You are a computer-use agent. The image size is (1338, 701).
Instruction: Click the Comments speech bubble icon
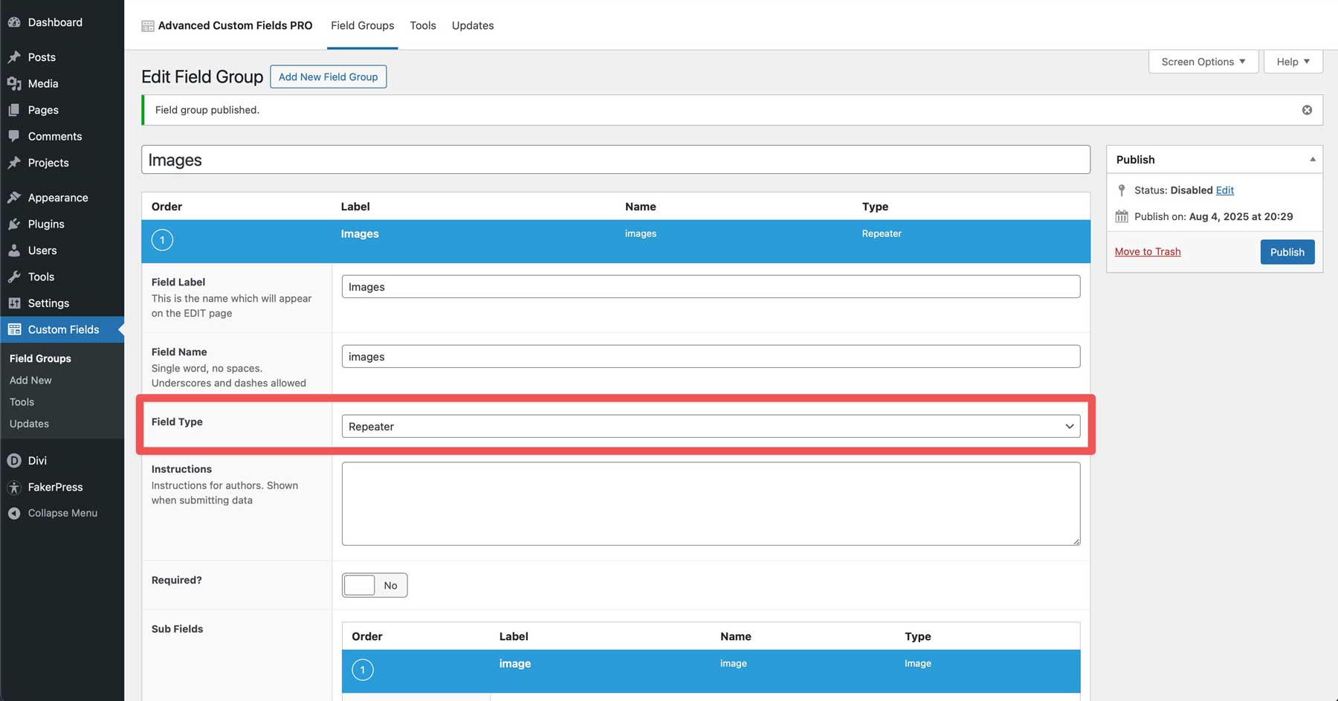tap(15, 136)
